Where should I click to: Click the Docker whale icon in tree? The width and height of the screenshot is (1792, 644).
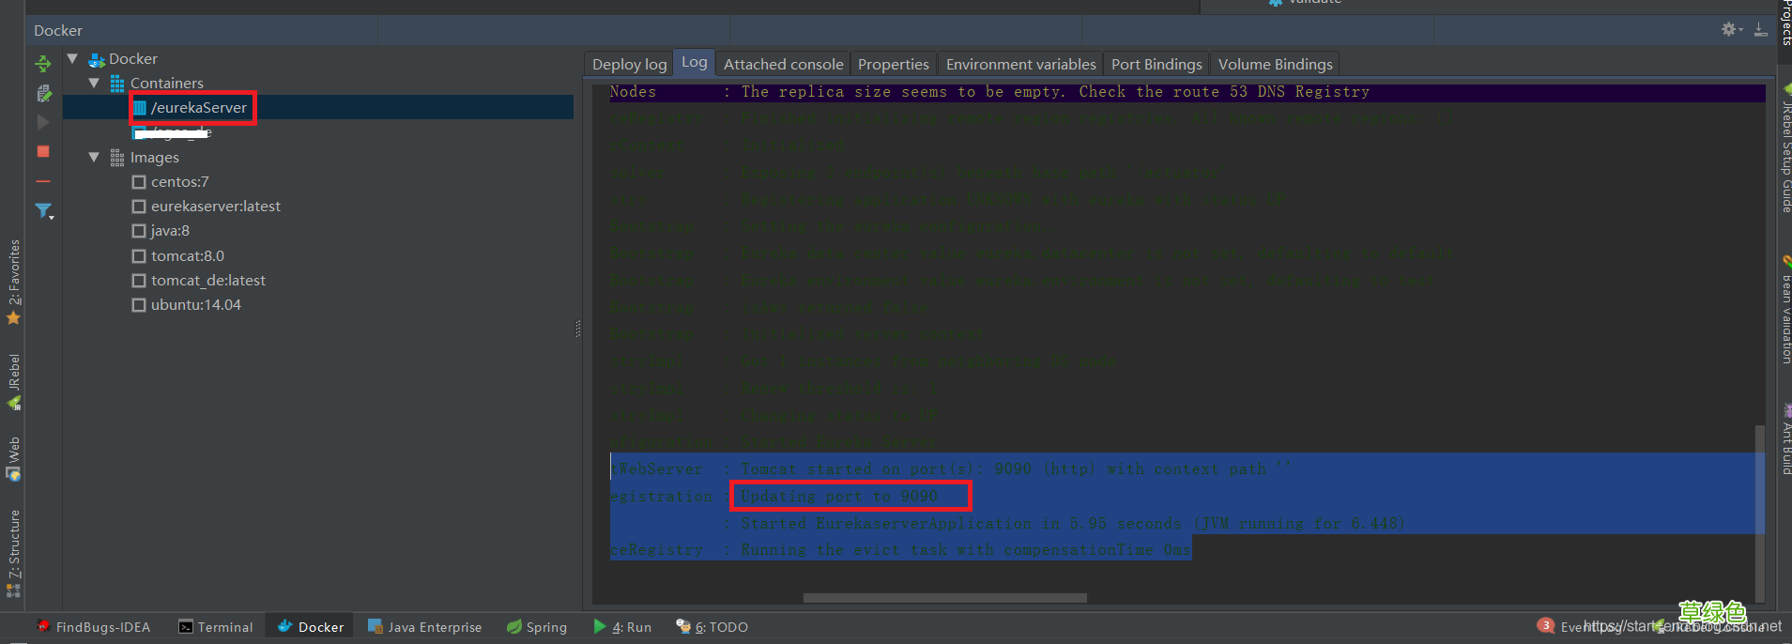(x=97, y=59)
